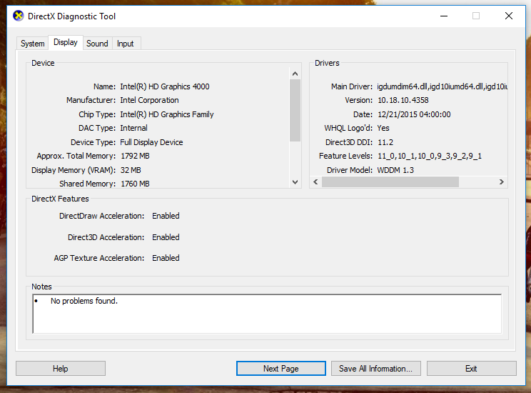Viewport: 531px width, 393px height.
Task: Click Drivers panel scroll right arrow
Action: 502,181
